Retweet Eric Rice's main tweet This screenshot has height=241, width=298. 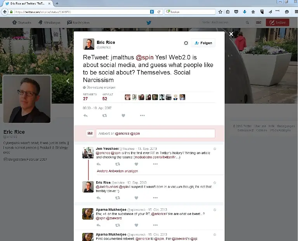[104, 115]
